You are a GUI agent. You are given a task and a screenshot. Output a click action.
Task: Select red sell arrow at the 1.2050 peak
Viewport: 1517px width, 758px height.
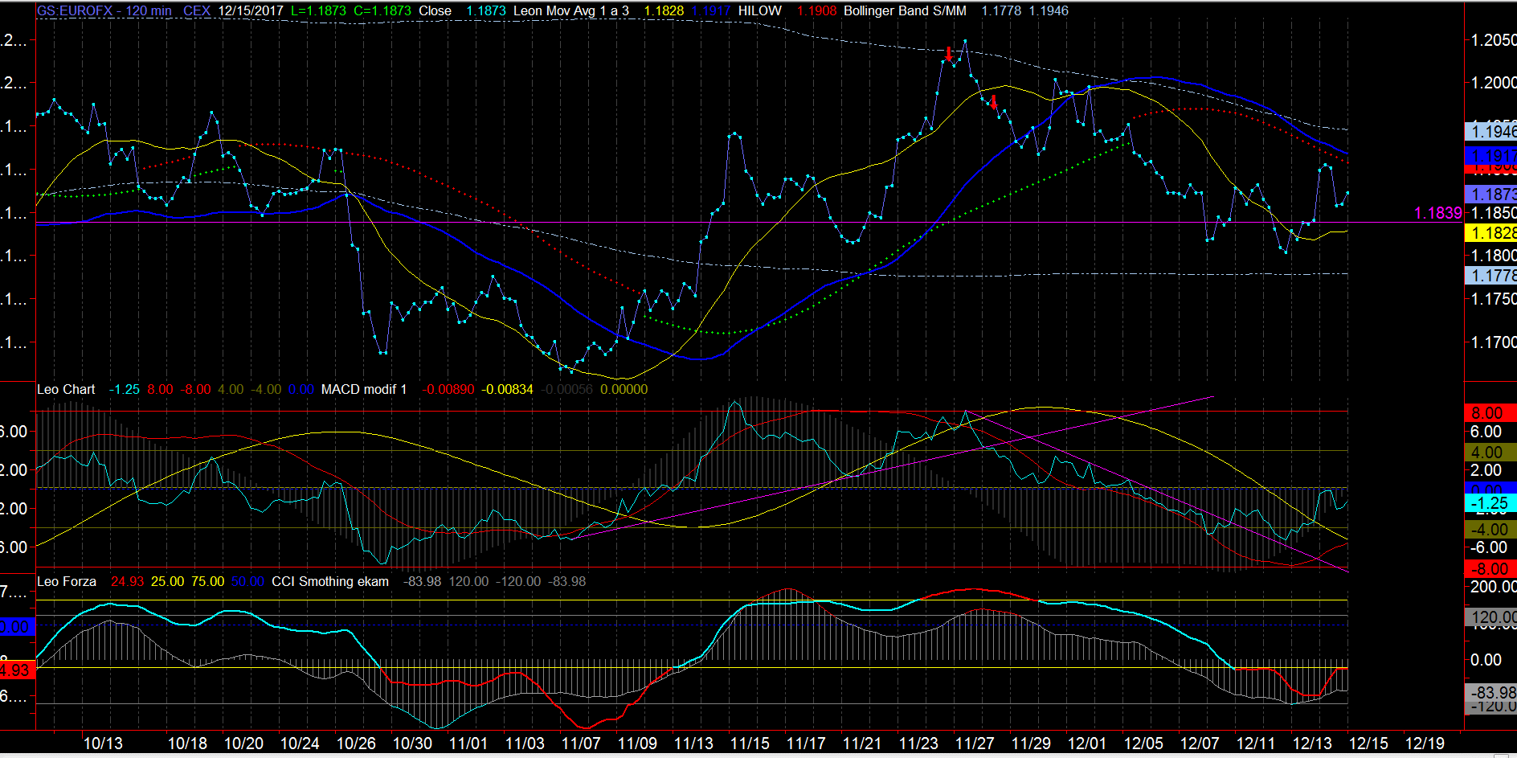click(949, 54)
